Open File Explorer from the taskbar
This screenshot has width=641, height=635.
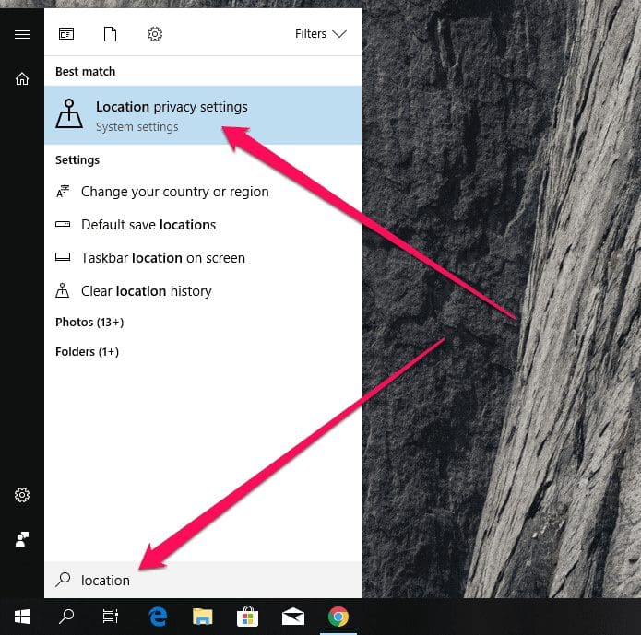pos(203,617)
